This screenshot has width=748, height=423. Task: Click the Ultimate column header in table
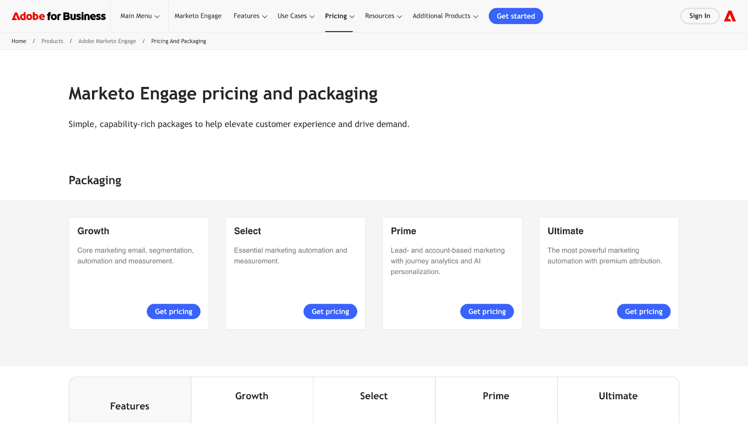point(618,396)
